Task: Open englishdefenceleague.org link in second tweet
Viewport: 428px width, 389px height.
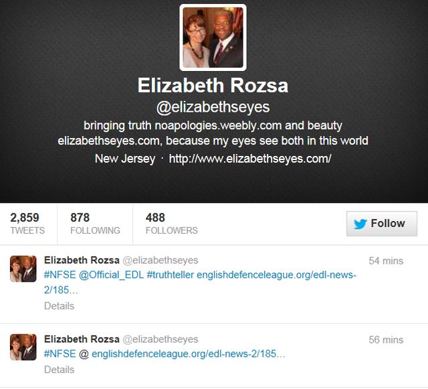Action: [189, 354]
